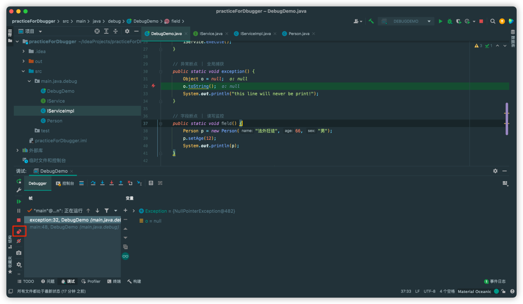Collapse the src folder
The image size is (523, 304).
pyautogui.click(x=24, y=71)
